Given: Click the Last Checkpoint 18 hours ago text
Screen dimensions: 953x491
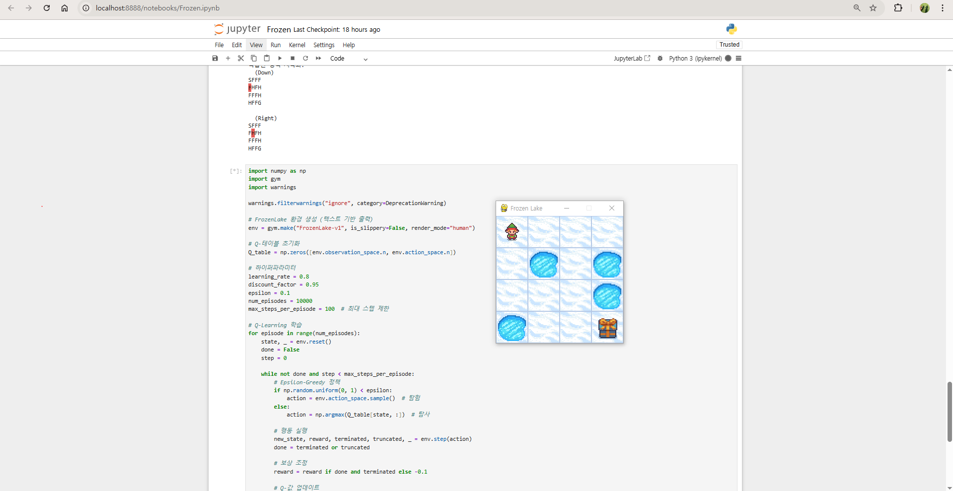Looking at the screenshot, I should point(337,30).
